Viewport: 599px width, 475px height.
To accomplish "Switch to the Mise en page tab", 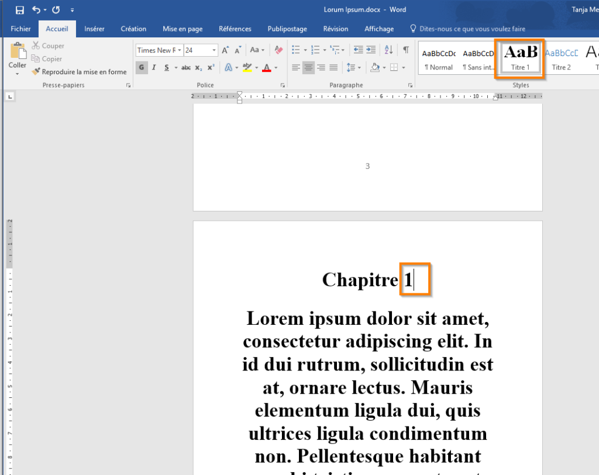I will tap(183, 29).
